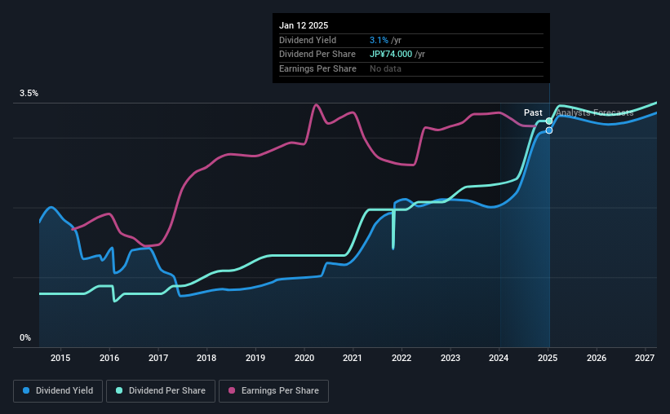670x414 pixels.
Task: Click 'Dividend Yield' row label in tooltip
Action: pos(308,40)
